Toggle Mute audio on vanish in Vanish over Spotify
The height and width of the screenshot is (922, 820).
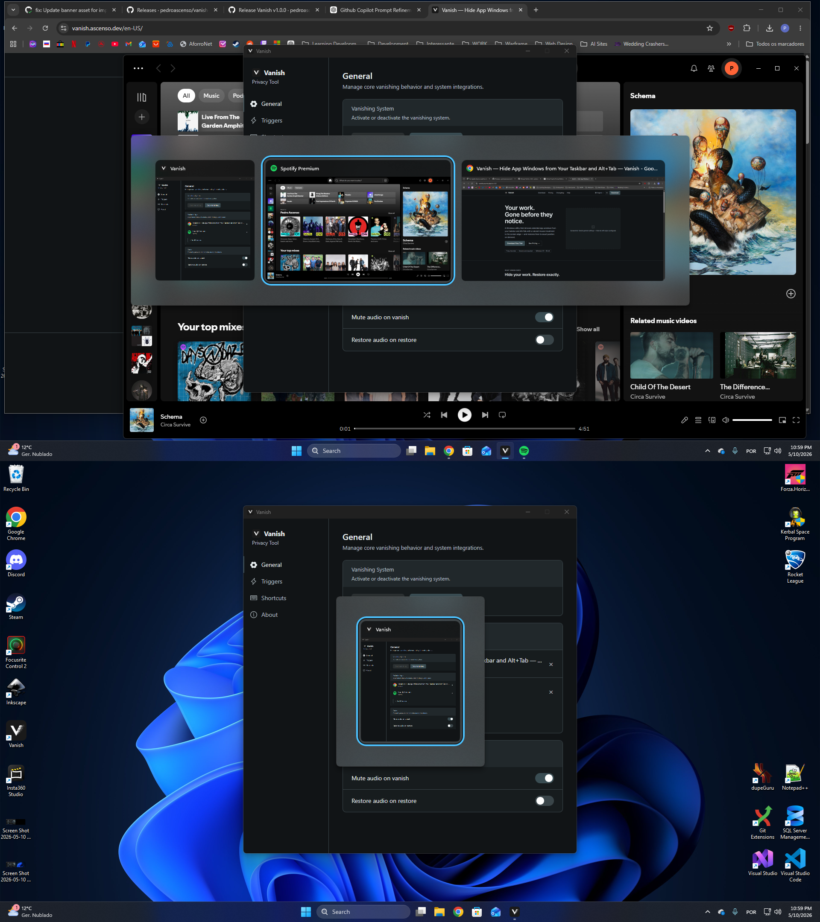pyautogui.click(x=544, y=317)
